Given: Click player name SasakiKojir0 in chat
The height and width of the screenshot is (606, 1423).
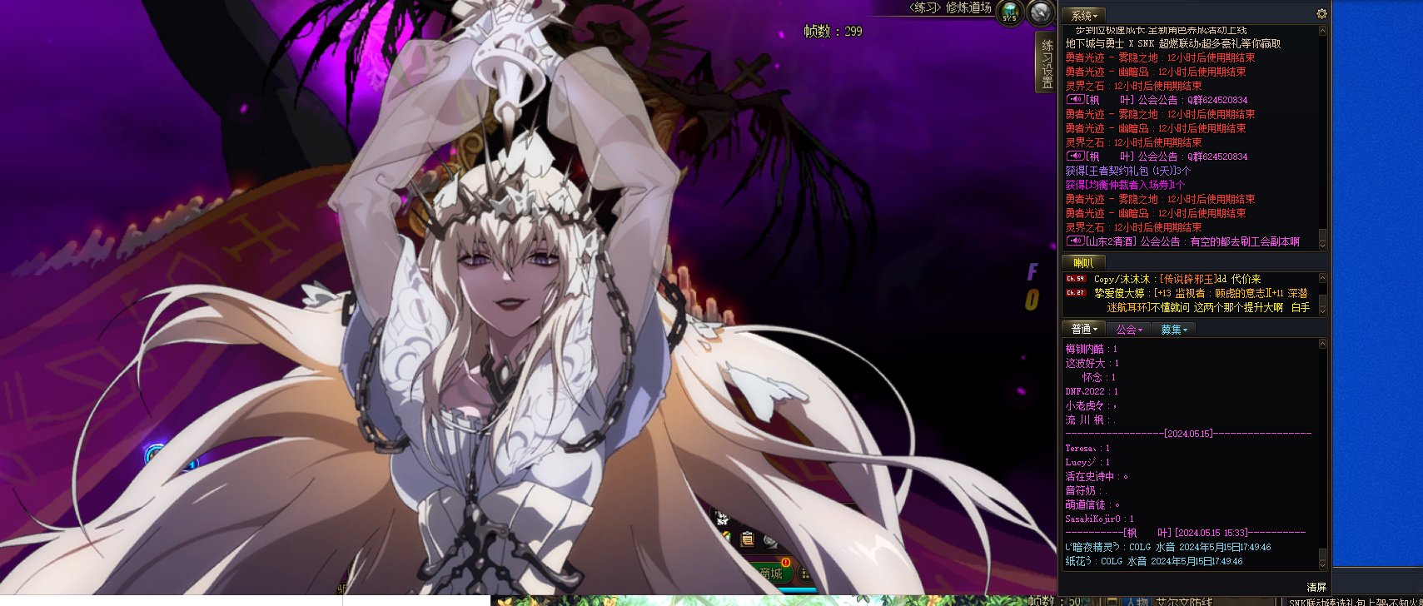Looking at the screenshot, I should 1093,519.
